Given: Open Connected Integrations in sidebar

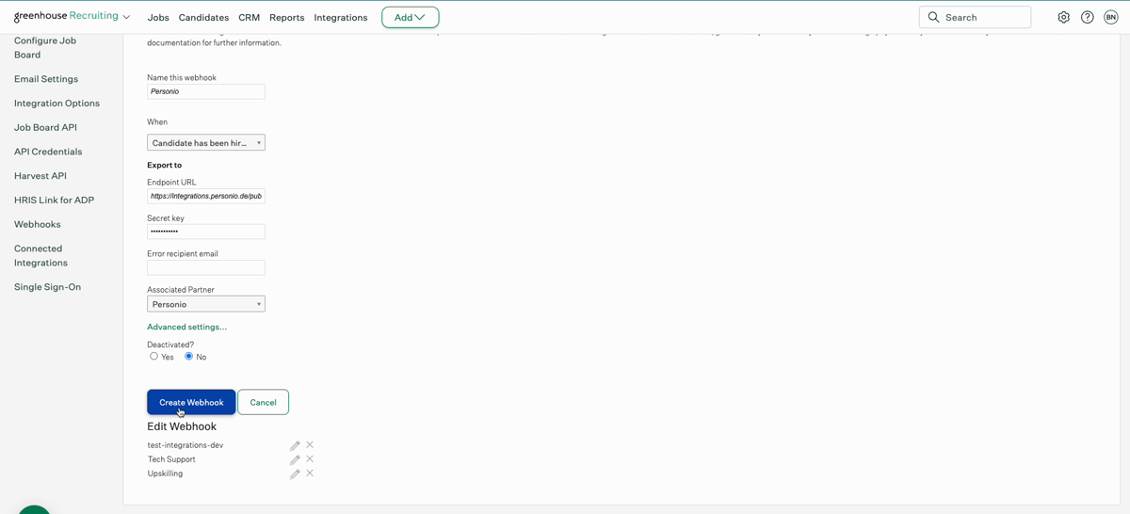Looking at the screenshot, I should [x=40, y=255].
